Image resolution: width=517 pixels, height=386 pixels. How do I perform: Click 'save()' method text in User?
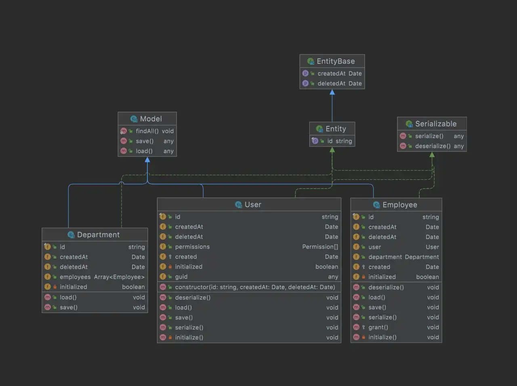[x=184, y=318]
